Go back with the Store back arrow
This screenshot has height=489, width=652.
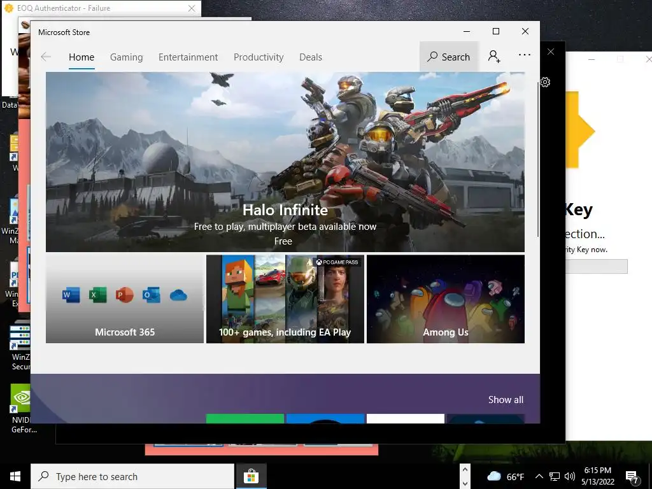(x=46, y=57)
